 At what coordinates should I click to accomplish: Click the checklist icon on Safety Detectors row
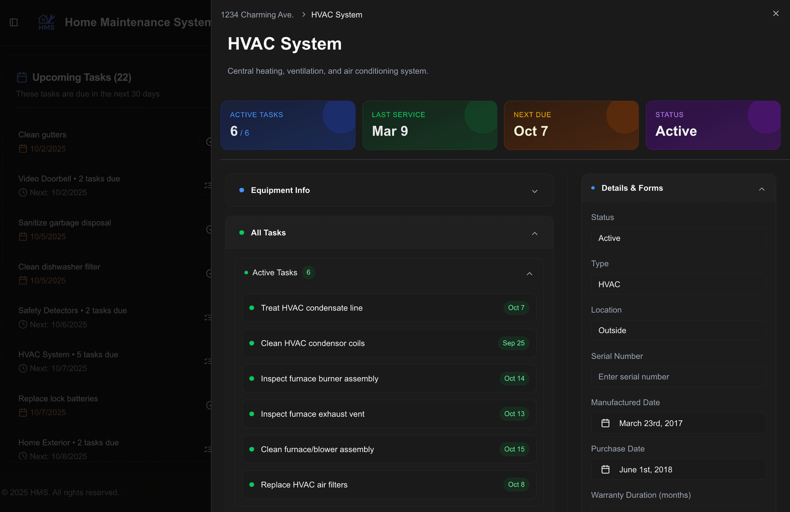pos(207,317)
